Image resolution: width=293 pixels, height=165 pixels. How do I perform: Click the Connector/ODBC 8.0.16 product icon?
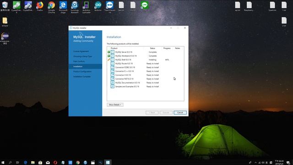pos(112,67)
